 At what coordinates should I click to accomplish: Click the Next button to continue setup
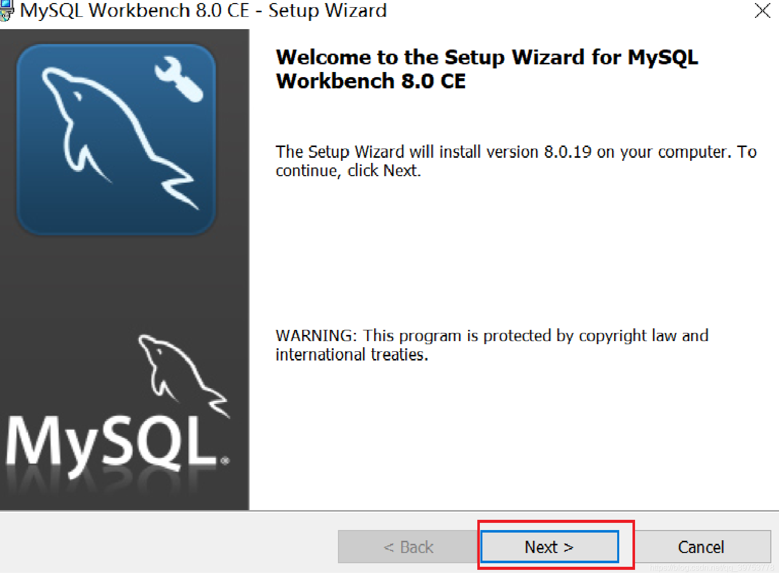(549, 547)
